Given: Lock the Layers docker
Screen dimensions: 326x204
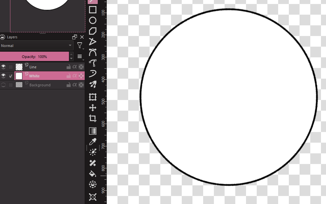Looking at the screenshot, I should pos(2,37).
